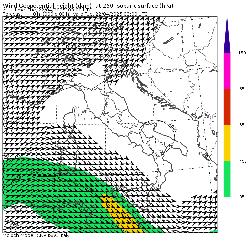Click the 1040 contour label near Puglia
Image resolution: width=250 pixels, height=240 pixels.
coord(173,127)
